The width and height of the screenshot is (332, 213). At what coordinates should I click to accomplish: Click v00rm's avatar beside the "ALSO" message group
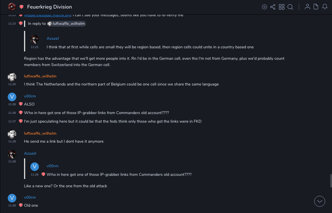pos(12,97)
